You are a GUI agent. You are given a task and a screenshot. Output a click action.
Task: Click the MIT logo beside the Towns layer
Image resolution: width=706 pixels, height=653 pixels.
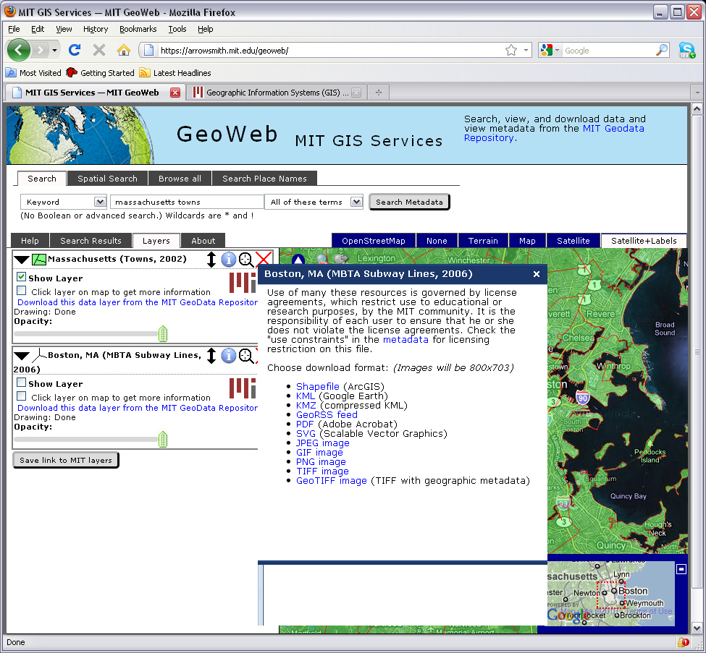click(241, 283)
